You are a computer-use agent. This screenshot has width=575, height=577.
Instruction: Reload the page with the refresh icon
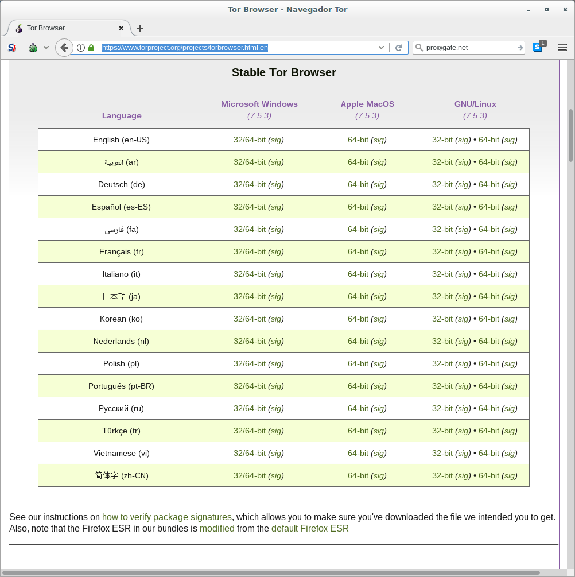[x=398, y=48]
